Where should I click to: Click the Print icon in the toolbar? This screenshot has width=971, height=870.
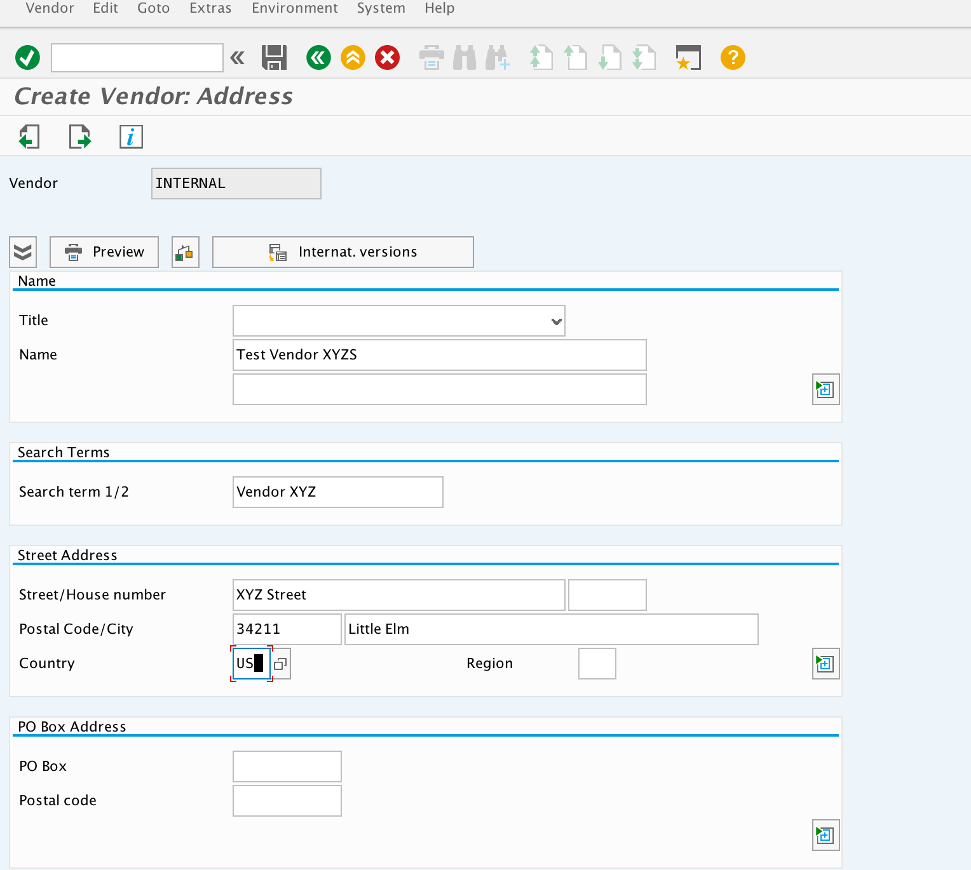point(431,58)
